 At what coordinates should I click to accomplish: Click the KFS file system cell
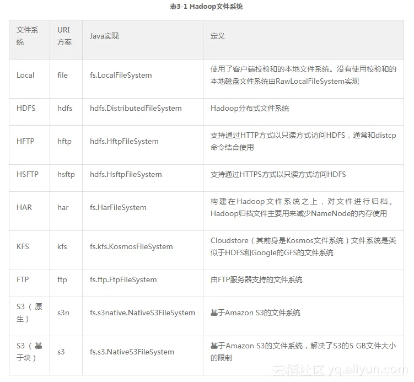29,250
